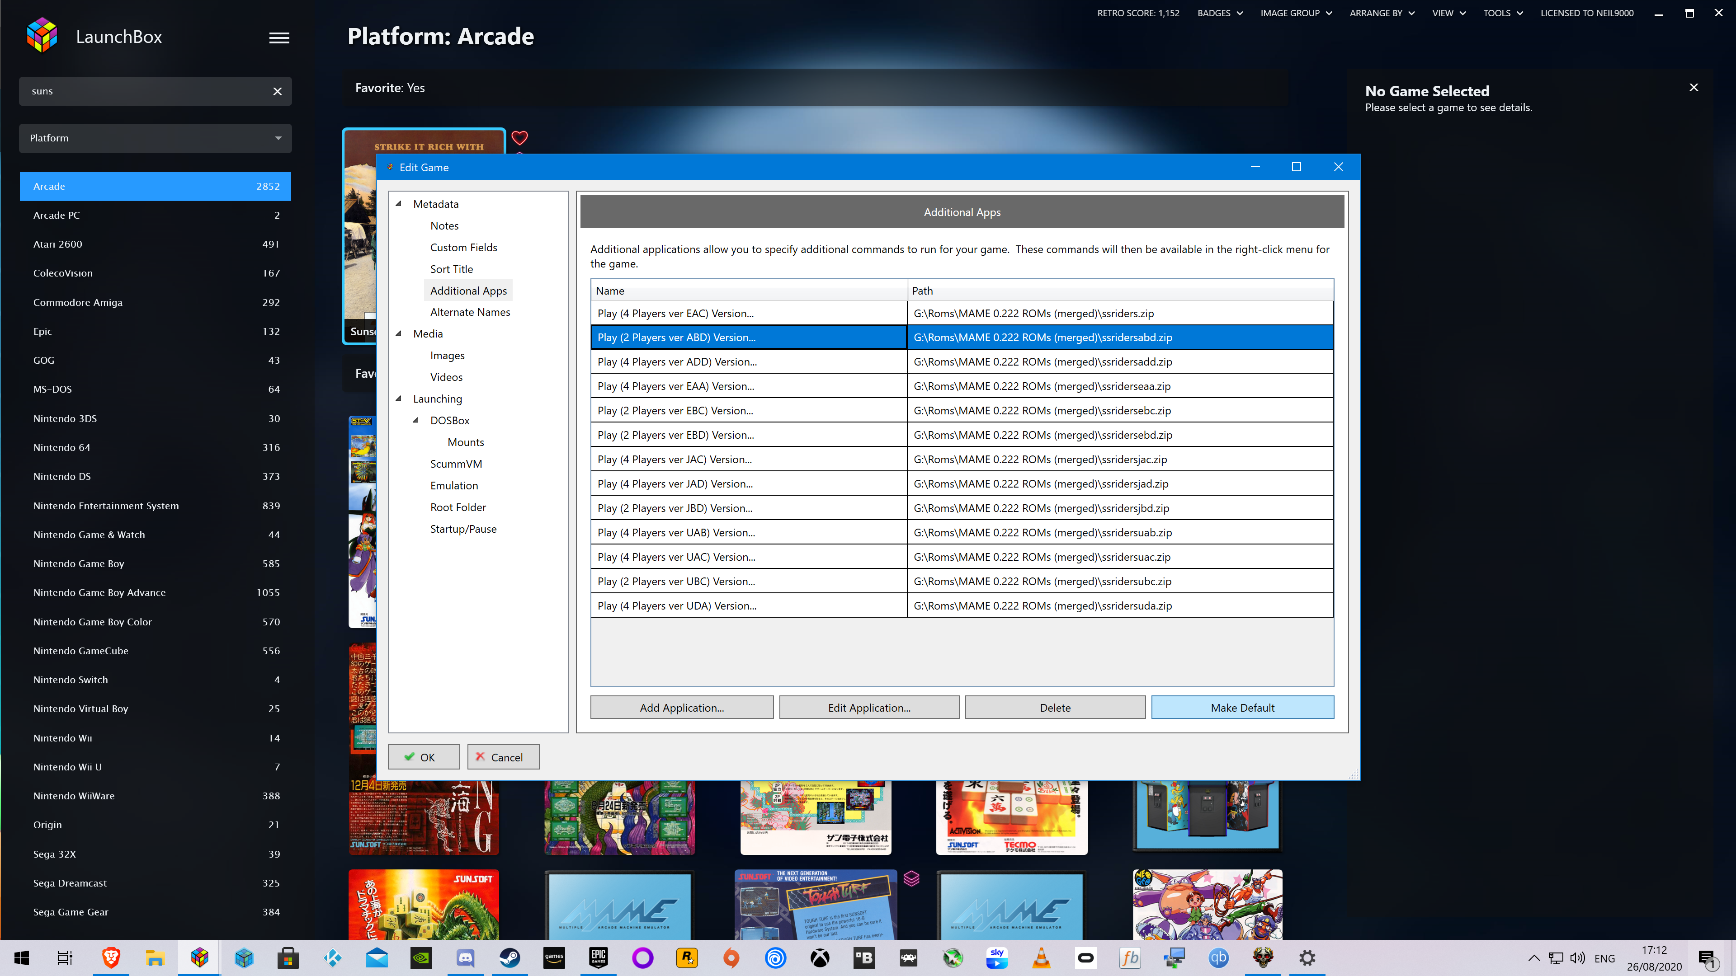
Task: Open Bethesda launcher in taskbar
Action: click(864, 957)
